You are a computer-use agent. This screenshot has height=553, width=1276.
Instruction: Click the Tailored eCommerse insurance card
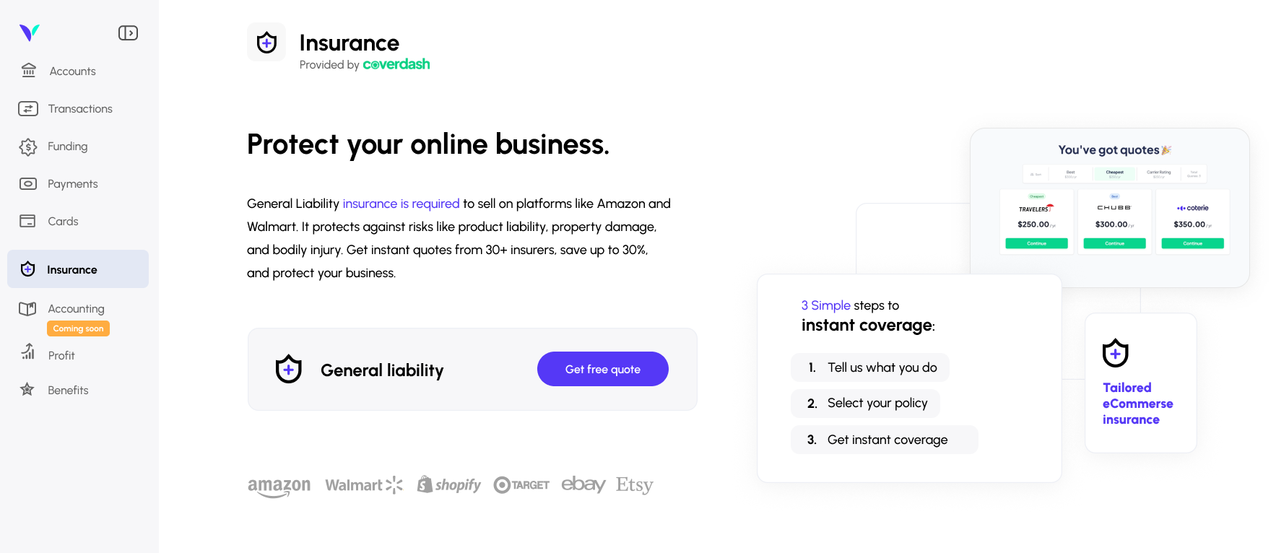coord(1140,383)
